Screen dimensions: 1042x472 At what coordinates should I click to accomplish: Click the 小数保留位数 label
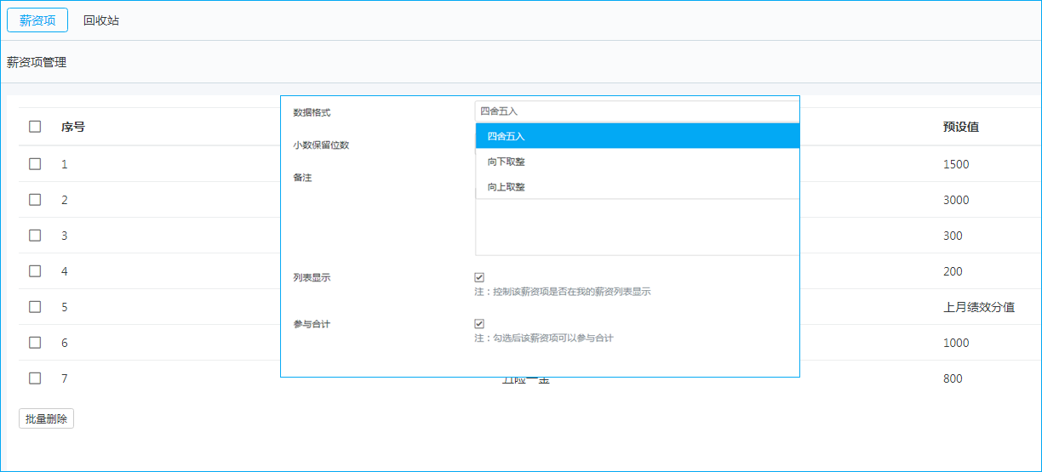321,145
